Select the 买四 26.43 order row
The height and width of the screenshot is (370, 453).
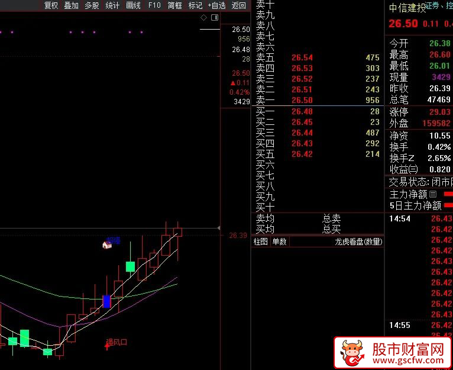[318, 143]
